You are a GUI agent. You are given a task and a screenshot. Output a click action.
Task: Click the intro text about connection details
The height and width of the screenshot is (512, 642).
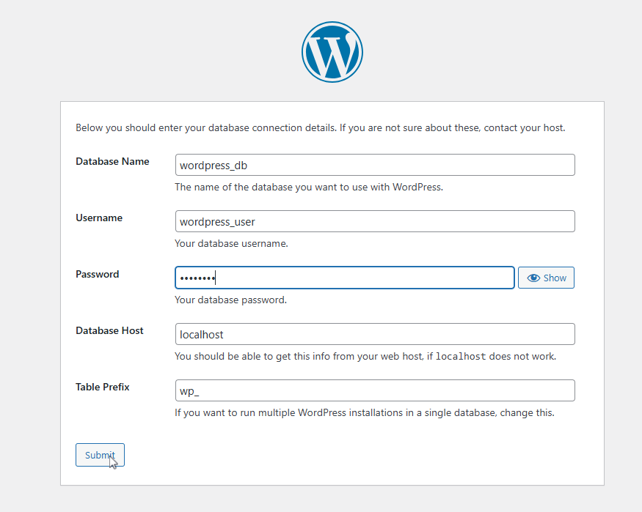coord(320,128)
